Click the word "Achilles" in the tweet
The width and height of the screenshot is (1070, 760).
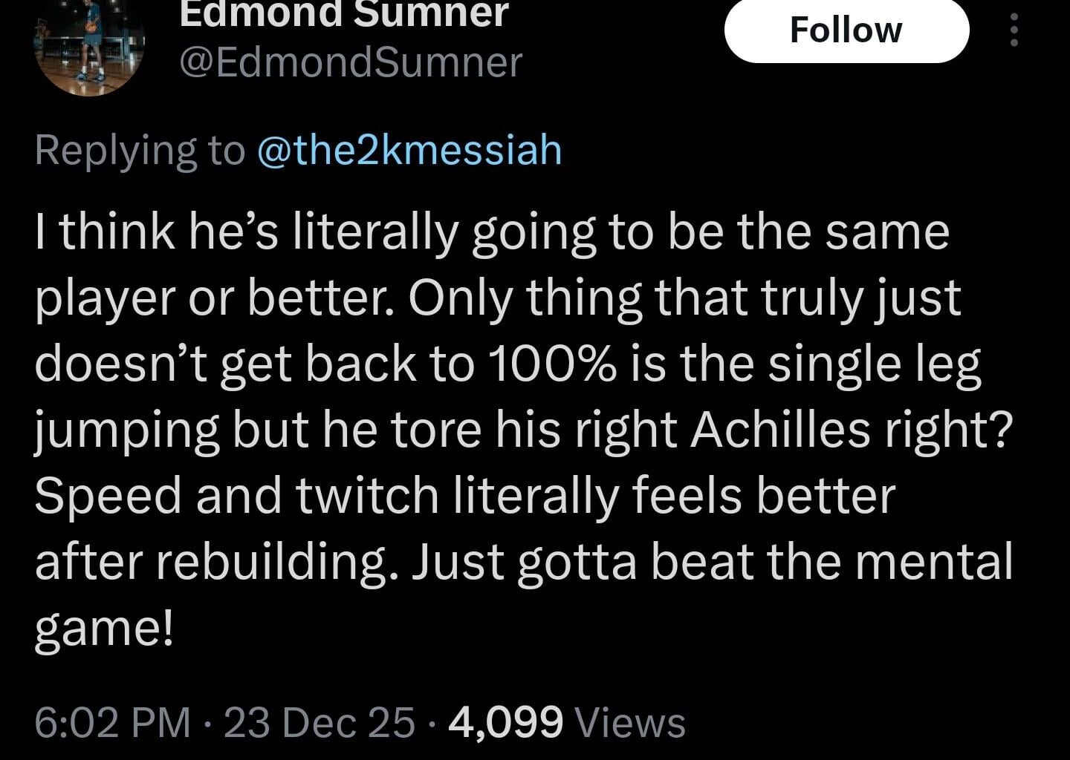[x=780, y=429]
